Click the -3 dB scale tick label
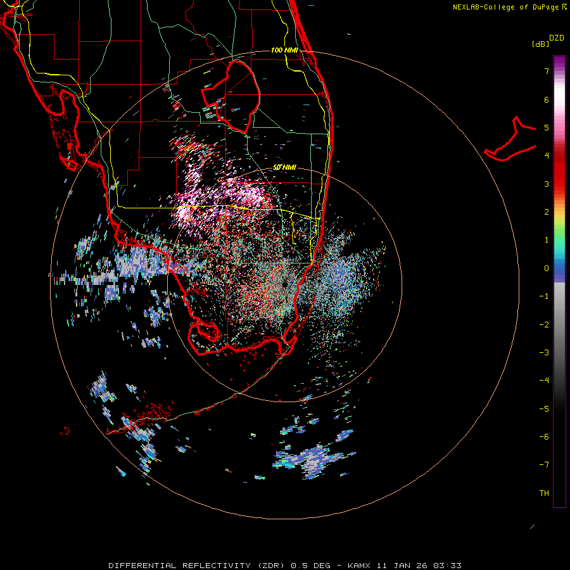The height and width of the screenshot is (570, 570). (x=544, y=353)
